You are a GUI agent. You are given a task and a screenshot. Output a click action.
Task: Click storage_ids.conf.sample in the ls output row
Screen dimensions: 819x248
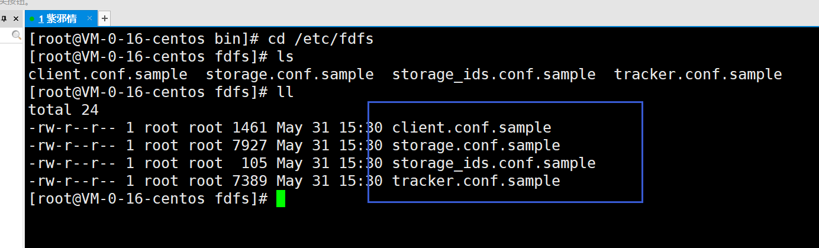point(494,75)
